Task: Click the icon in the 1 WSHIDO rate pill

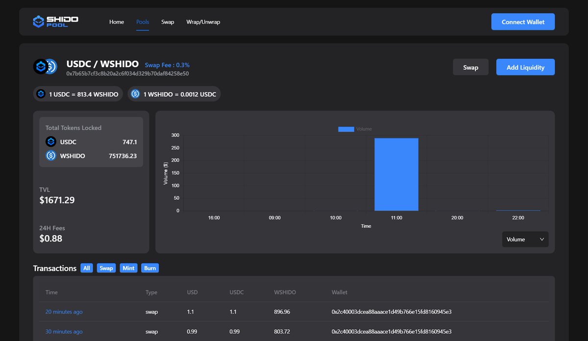Action: tap(136, 94)
